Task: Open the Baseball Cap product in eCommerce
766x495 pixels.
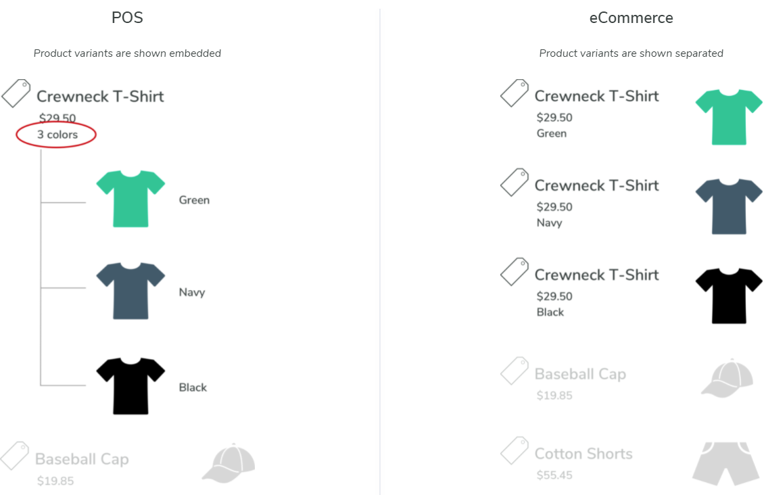Action: [x=580, y=374]
